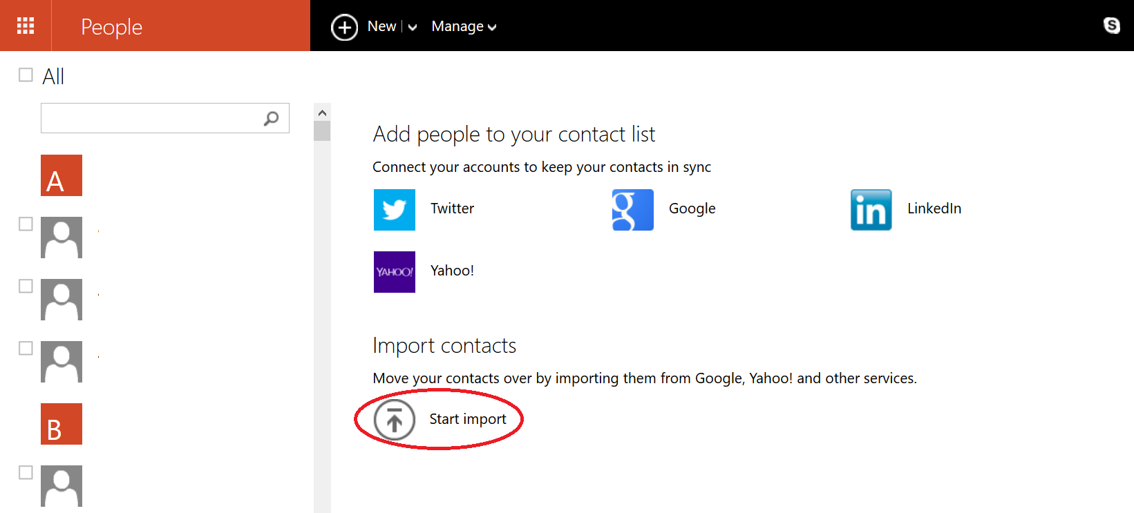Click the magnifier search icon
The height and width of the screenshot is (513, 1134).
[272, 119]
